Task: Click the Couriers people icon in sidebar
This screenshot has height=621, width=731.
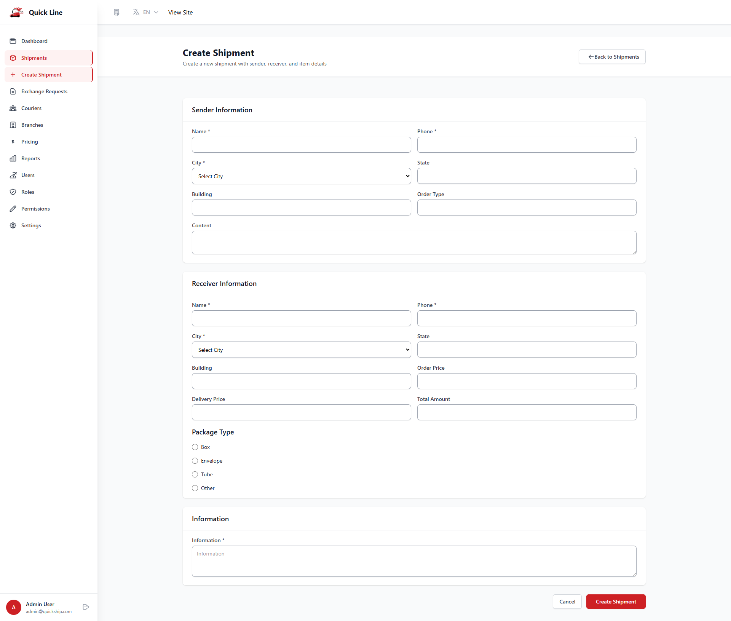Action: (13, 108)
